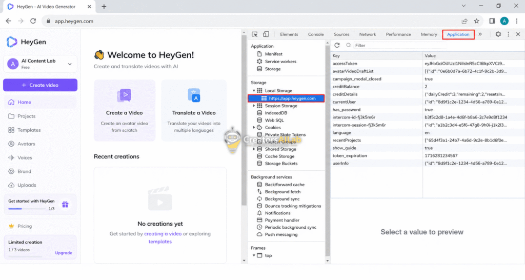Bookmark this page with the star

pos(476,21)
